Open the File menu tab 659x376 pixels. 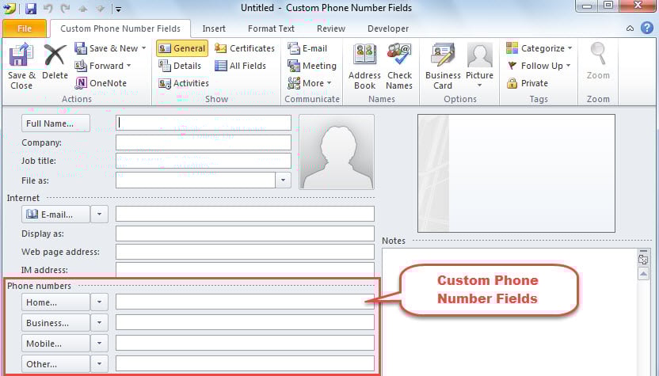[x=24, y=28]
